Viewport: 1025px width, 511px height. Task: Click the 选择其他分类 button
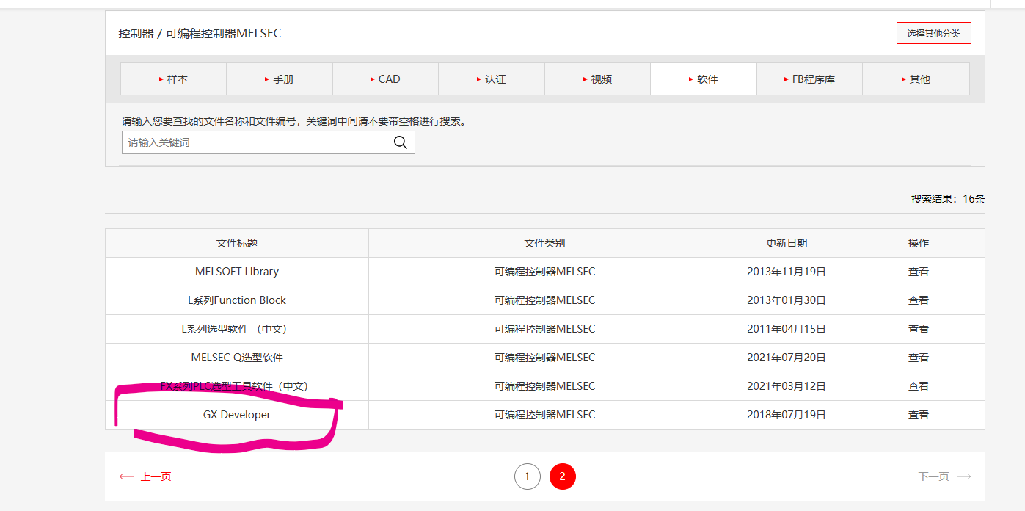pos(933,33)
